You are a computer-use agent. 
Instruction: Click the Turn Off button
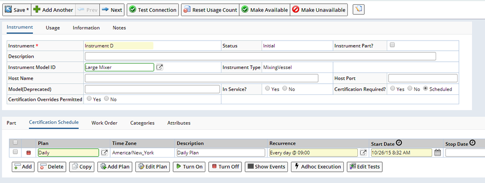click(x=225, y=166)
